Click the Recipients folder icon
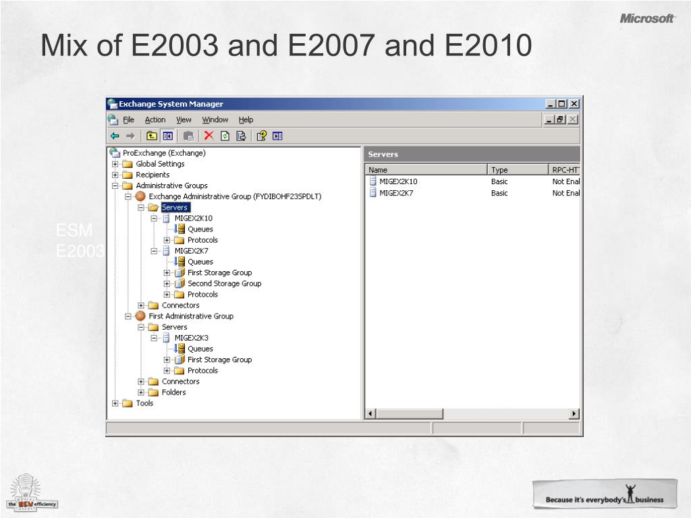Image resolution: width=691 pixels, height=518 pixels. (128, 175)
